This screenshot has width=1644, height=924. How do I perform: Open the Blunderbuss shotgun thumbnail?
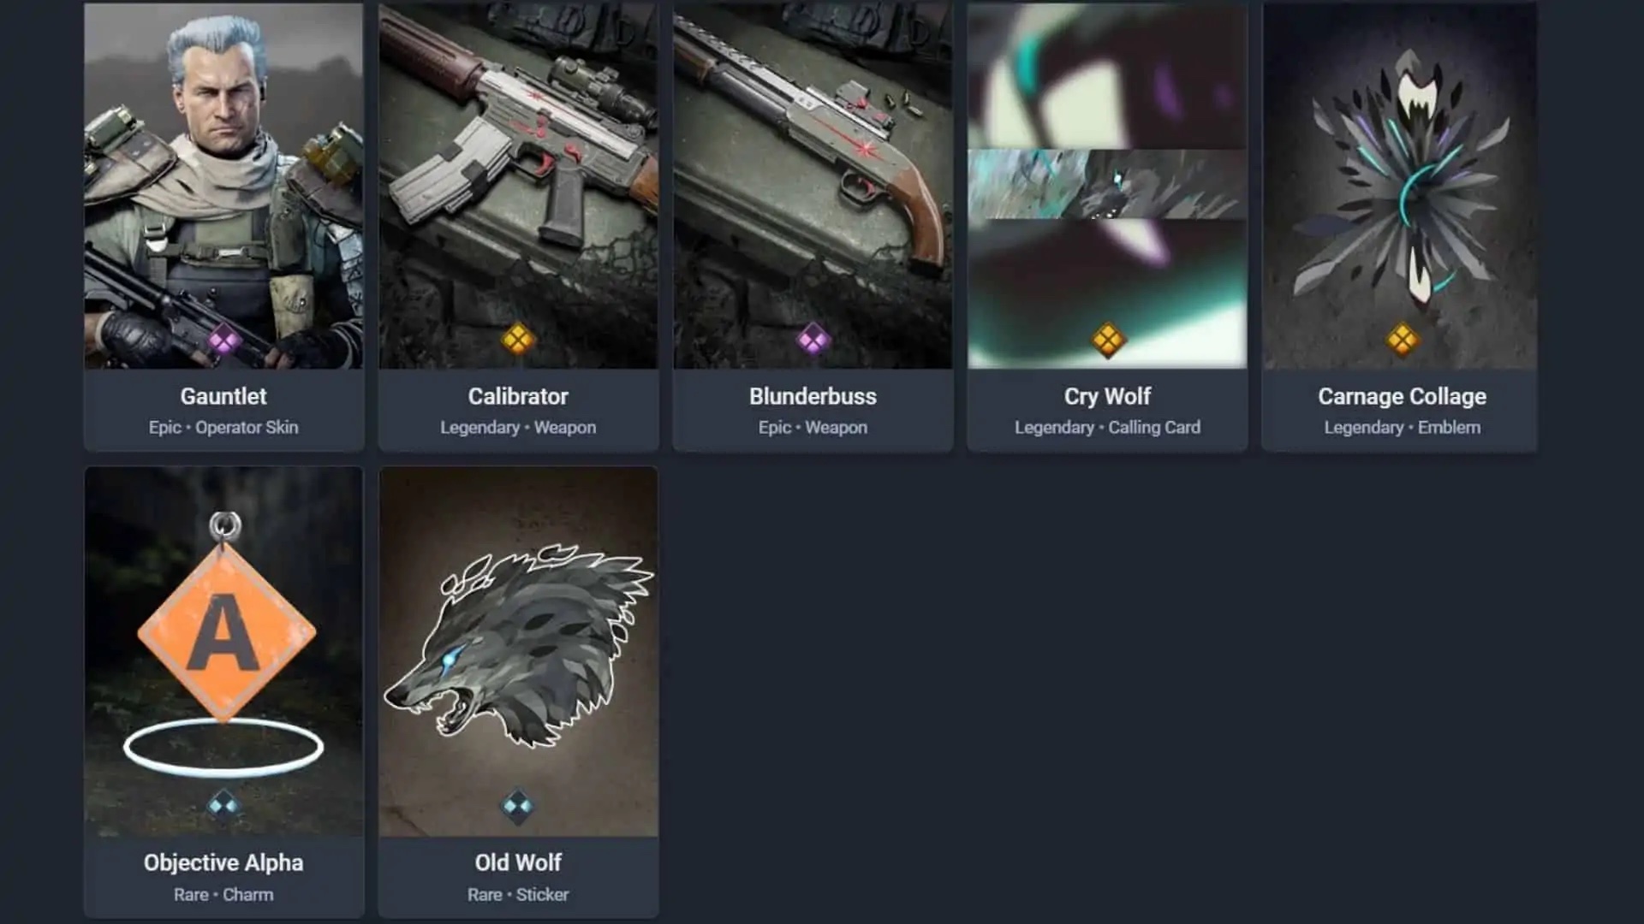click(813, 186)
